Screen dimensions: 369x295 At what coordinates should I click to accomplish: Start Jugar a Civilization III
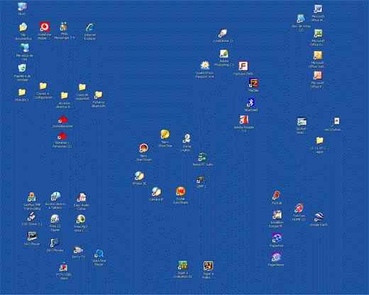(182, 265)
